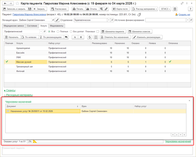Click the Шахматка пациента button
196x157 pixels.
113,31
